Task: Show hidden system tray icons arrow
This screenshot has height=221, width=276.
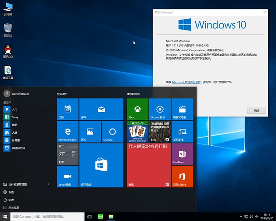Action: (x=241, y=217)
